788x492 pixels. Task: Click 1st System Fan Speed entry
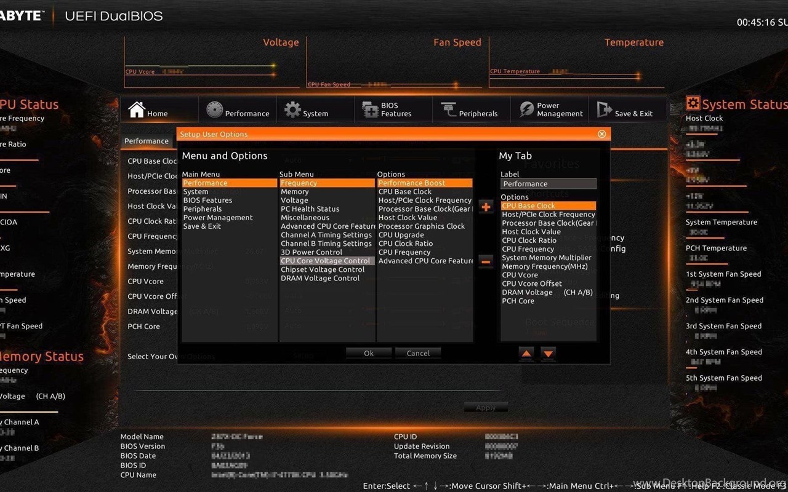723,274
